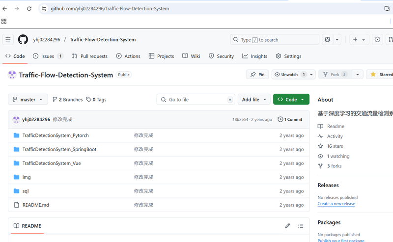Click the Packages heading in sidebar
This screenshot has height=242, width=393.
pyautogui.click(x=329, y=222)
